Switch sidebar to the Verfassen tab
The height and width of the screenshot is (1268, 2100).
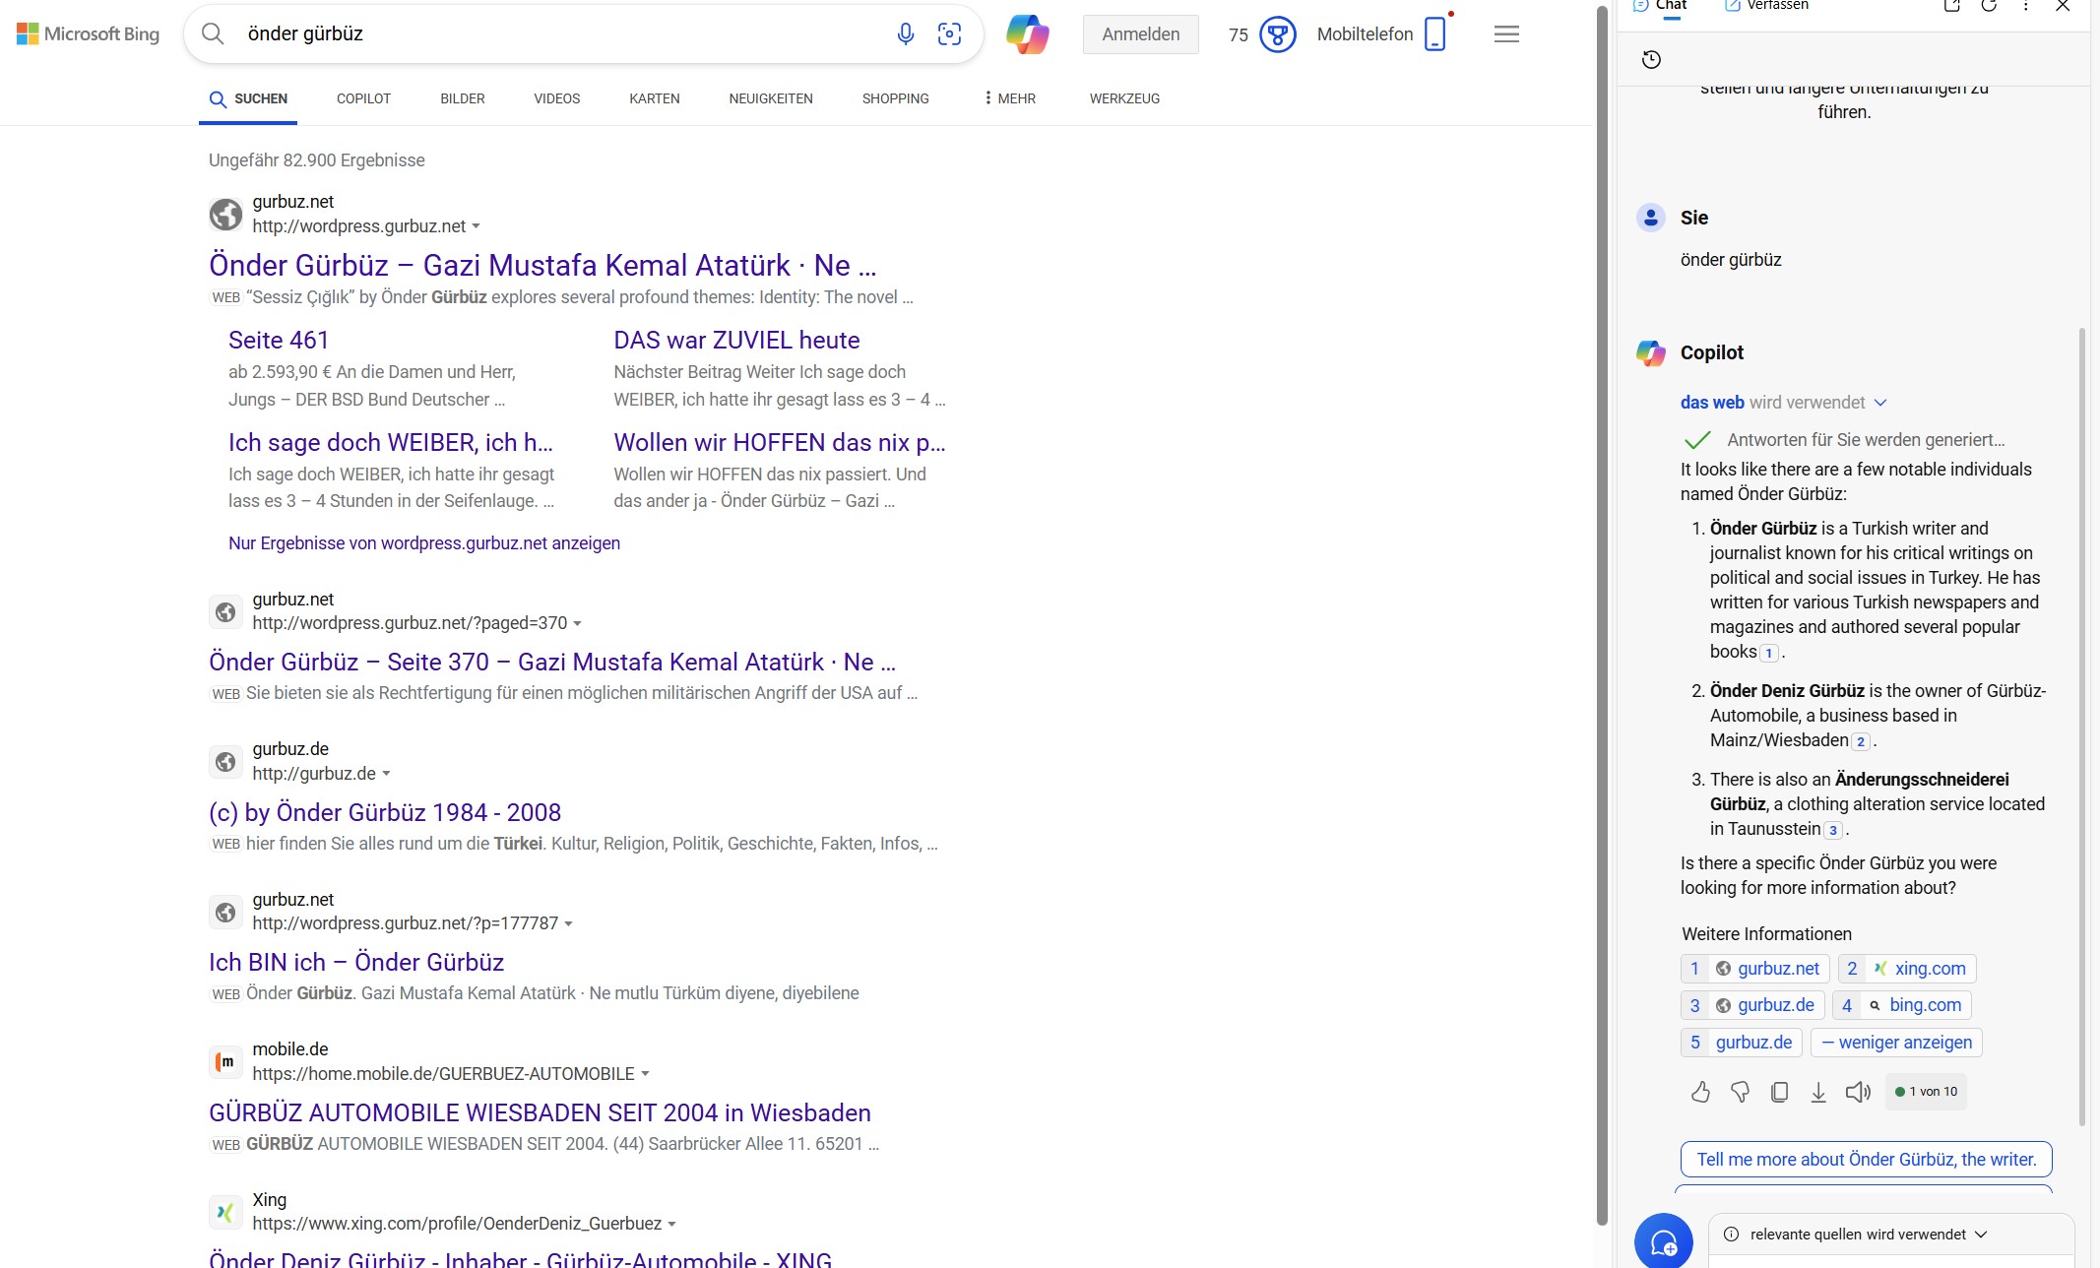[1767, 5]
